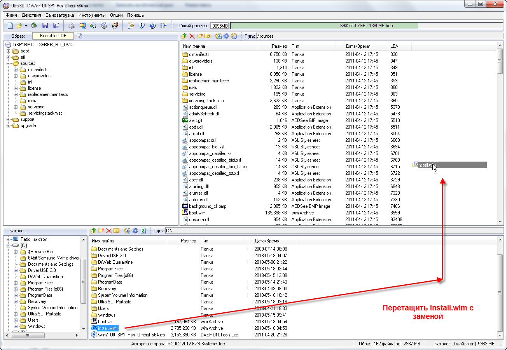Open the Действия menu

(31, 15)
